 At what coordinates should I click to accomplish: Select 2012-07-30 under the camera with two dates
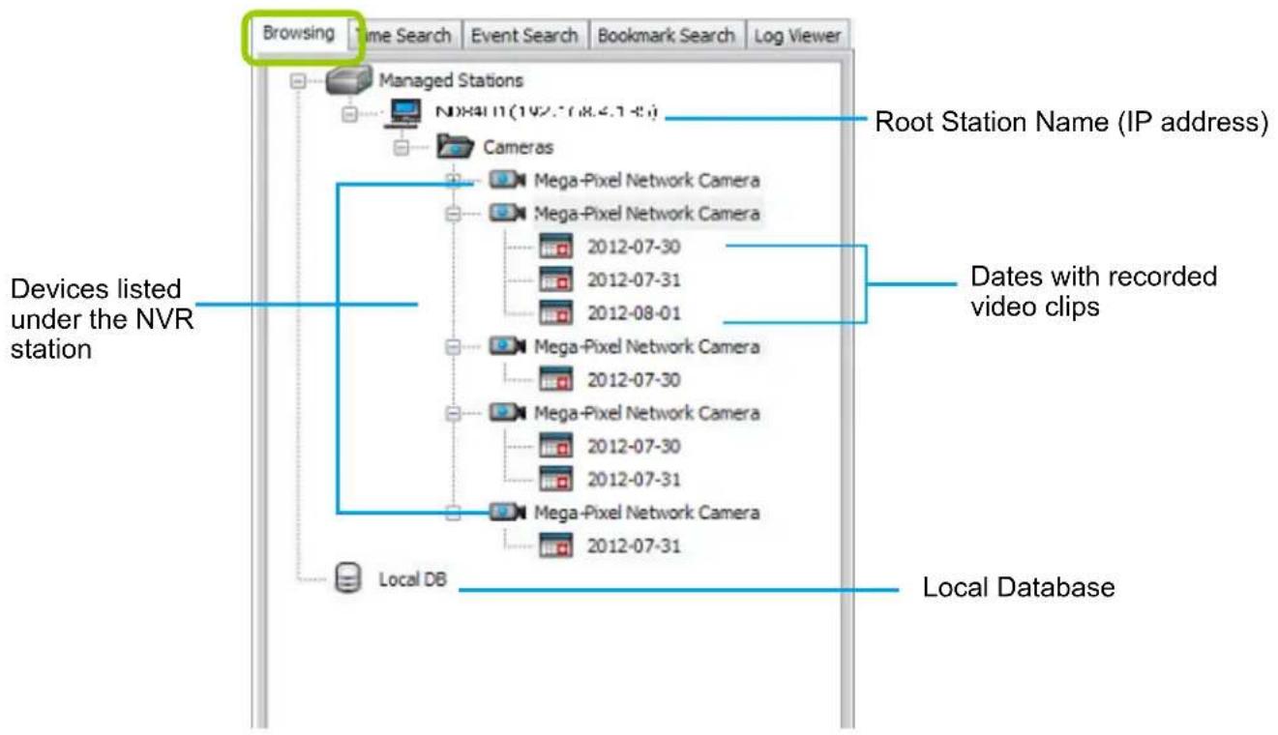click(635, 446)
